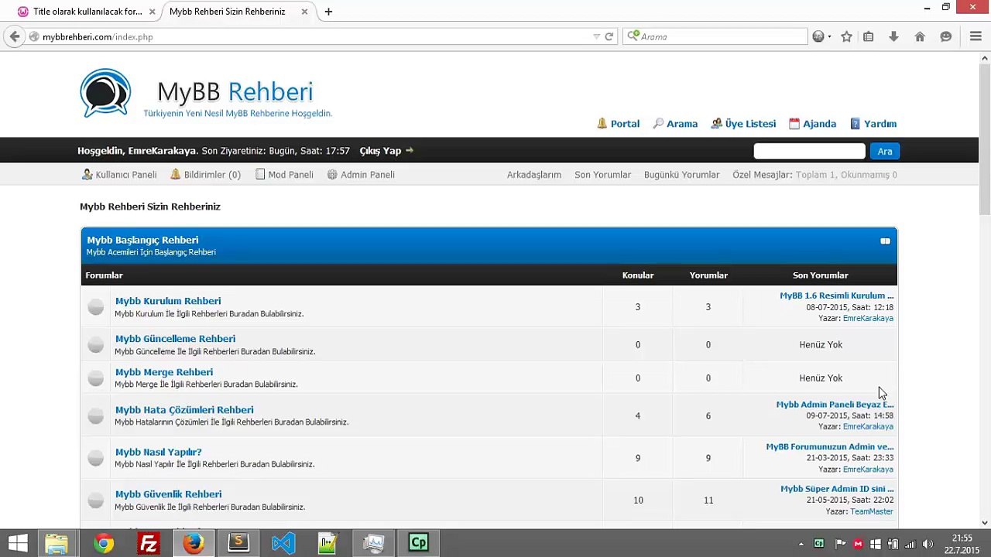Show hidden system tray icons
Image resolution: width=991 pixels, height=557 pixels.
(801, 544)
